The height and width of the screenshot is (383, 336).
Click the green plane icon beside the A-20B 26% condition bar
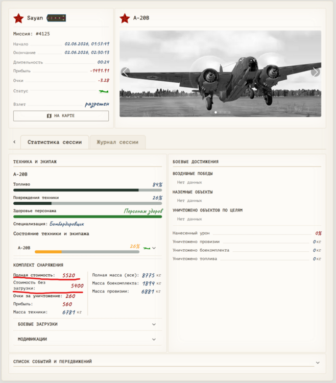click(147, 248)
